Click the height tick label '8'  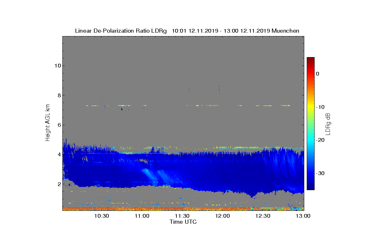click(59, 95)
